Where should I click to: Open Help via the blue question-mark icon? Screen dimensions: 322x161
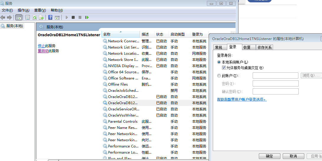point(50,18)
